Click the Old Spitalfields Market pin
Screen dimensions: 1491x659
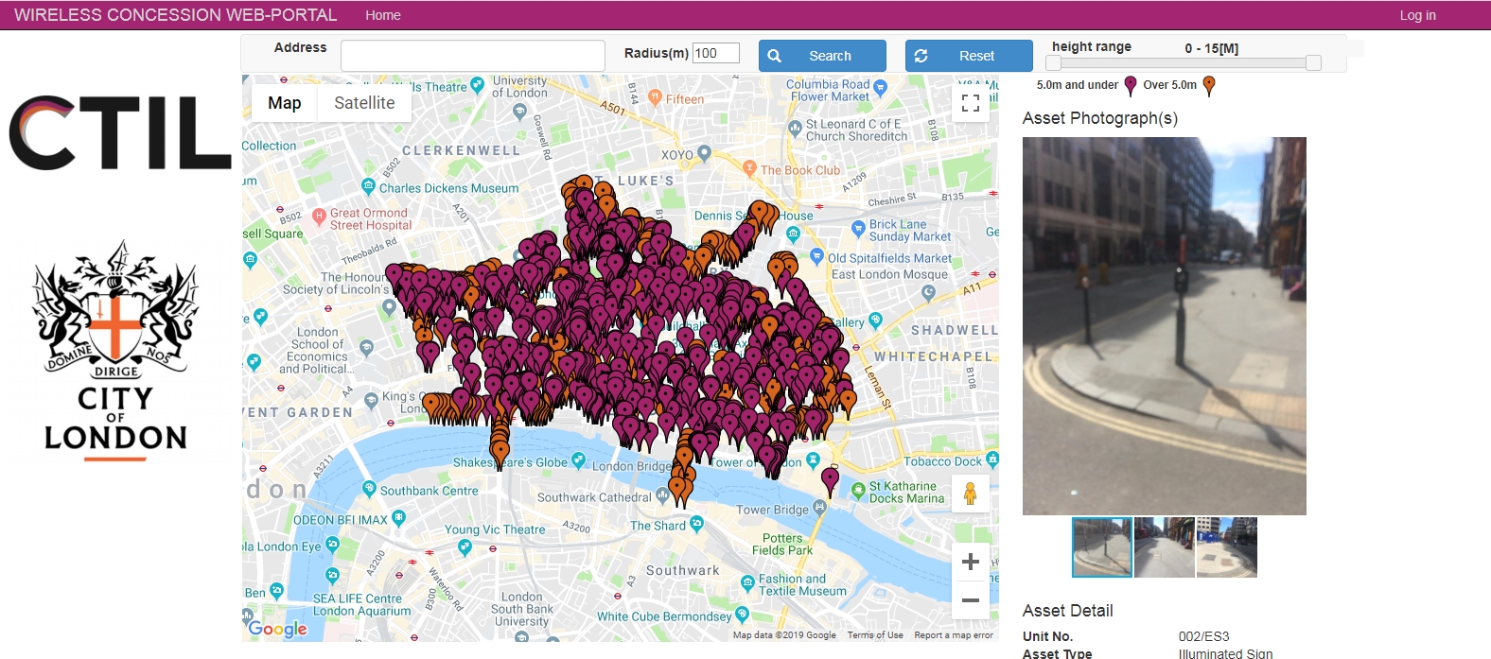(817, 256)
